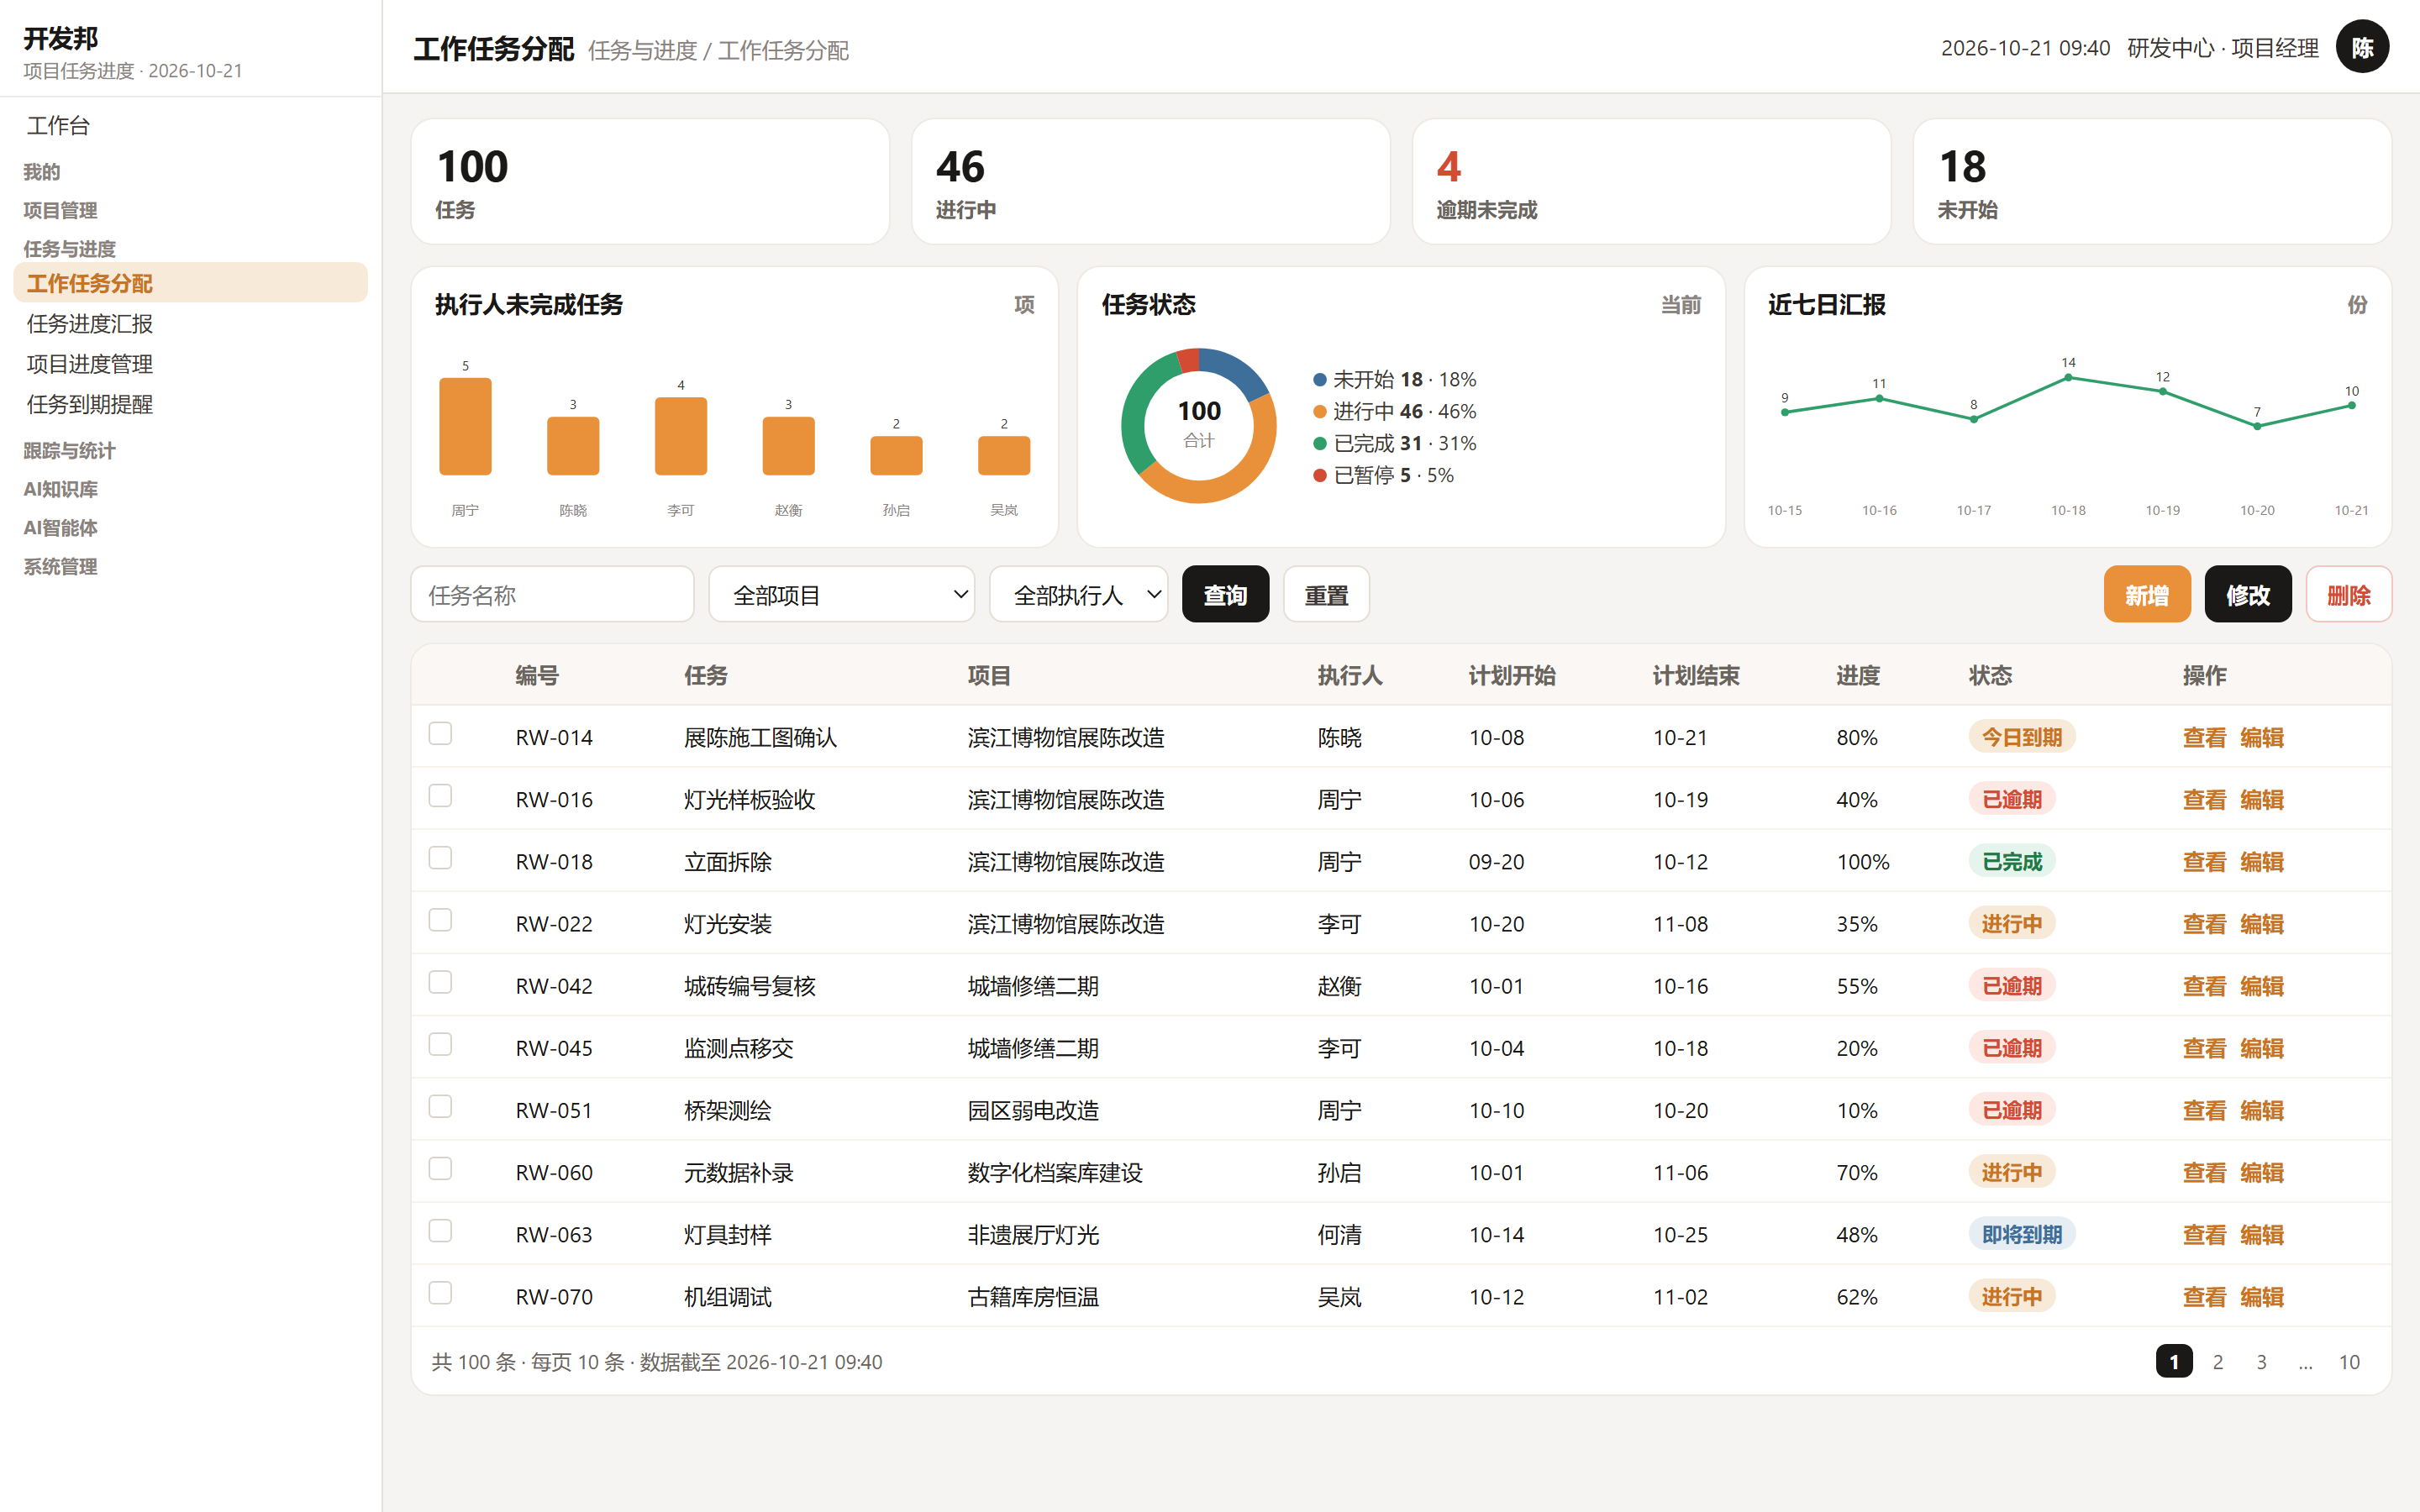The width and height of the screenshot is (2420, 1512).
Task: Click the 修改 button
Action: [2247, 595]
